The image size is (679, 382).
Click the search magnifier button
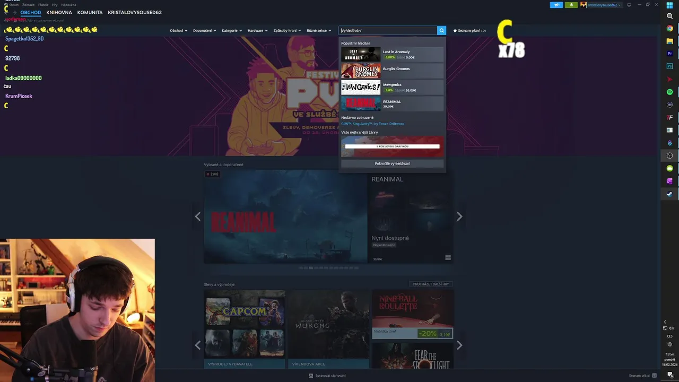click(441, 31)
